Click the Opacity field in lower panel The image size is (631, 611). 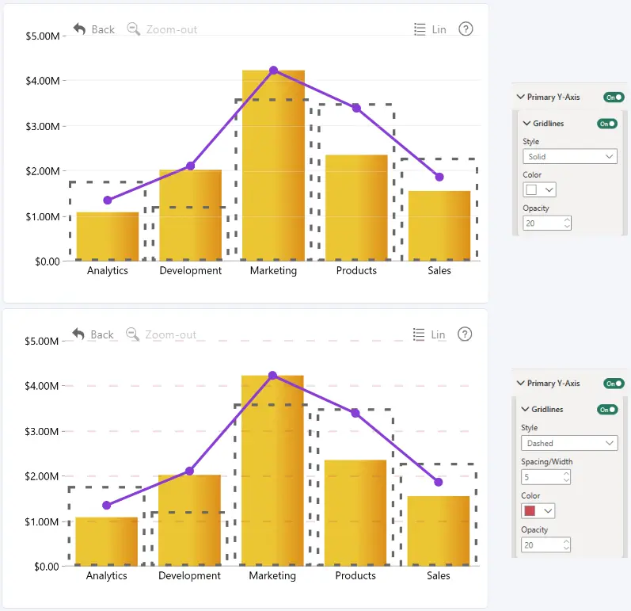click(545, 545)
